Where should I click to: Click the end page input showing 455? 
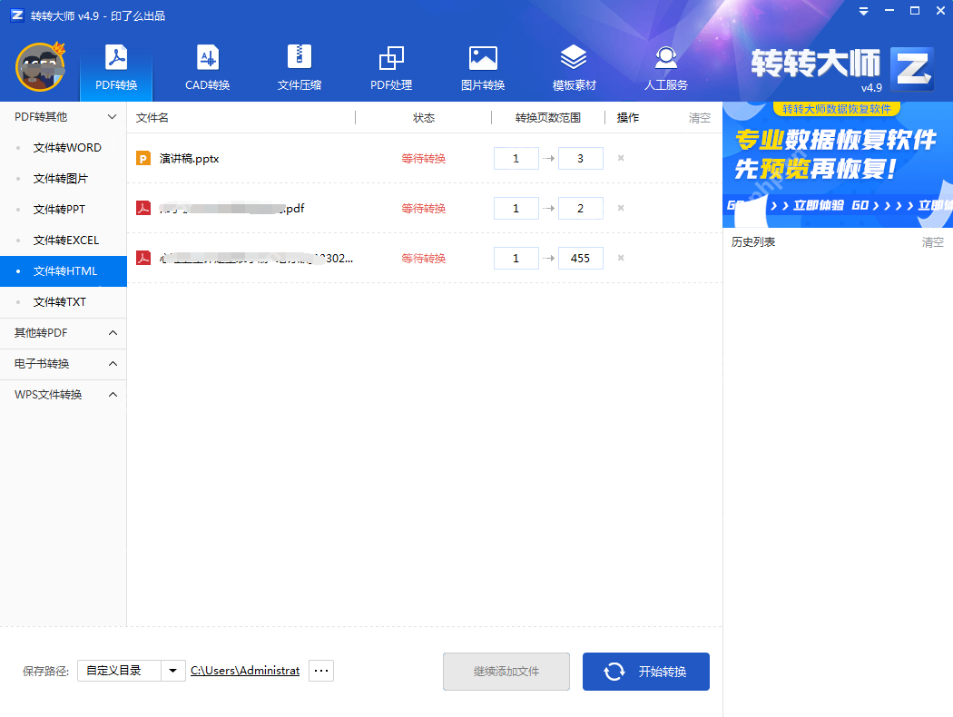pyautogui.click(x=580, y=258)
